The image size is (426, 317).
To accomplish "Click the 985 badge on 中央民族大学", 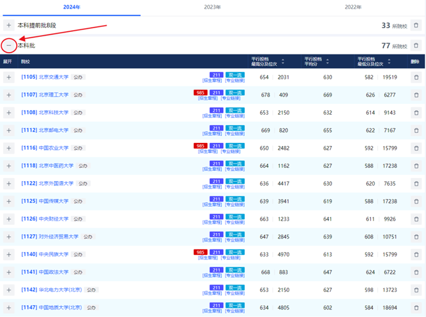I will pos(200,252).
